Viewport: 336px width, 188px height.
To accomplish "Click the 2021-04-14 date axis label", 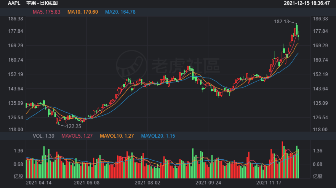I will pyautogui.click(x=38, y=183).
